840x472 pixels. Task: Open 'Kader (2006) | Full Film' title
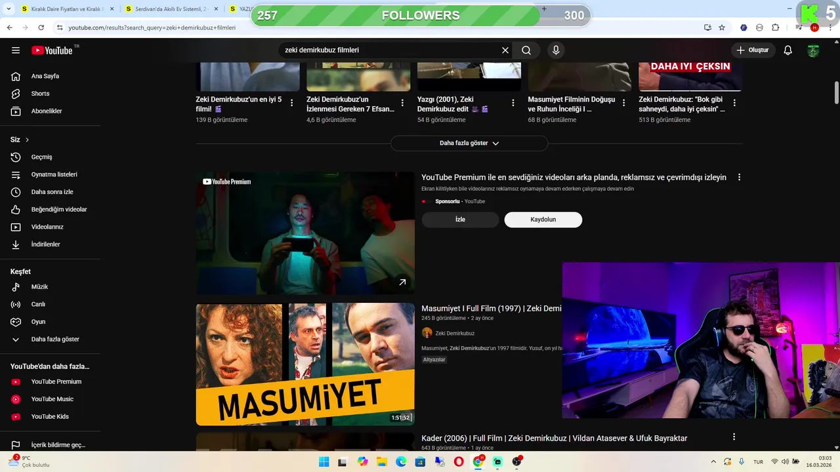pyautogui.click(x=554, y=439)
